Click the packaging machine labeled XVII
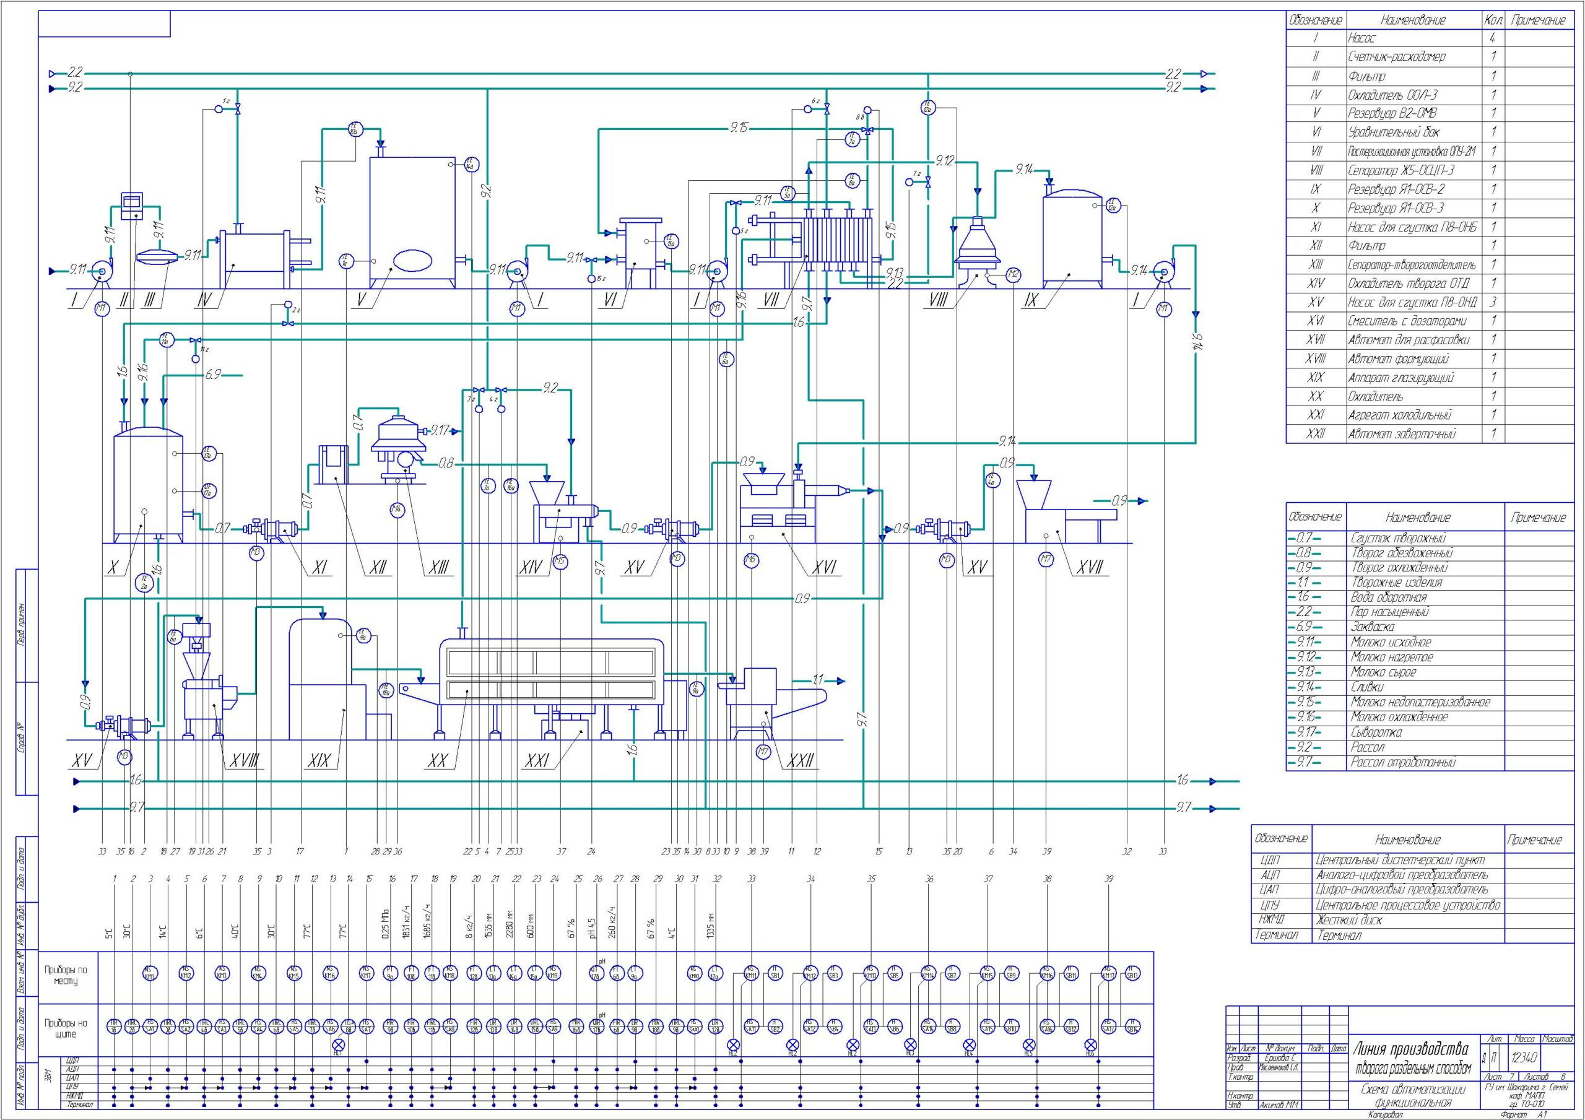1585x1120 pixels. coord(1067,513)
